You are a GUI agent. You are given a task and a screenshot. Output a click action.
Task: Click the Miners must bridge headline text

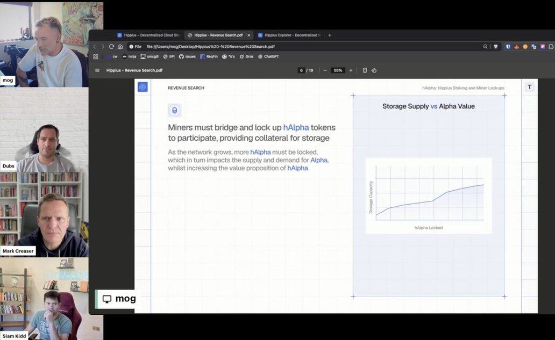click(x=252, y=133)
